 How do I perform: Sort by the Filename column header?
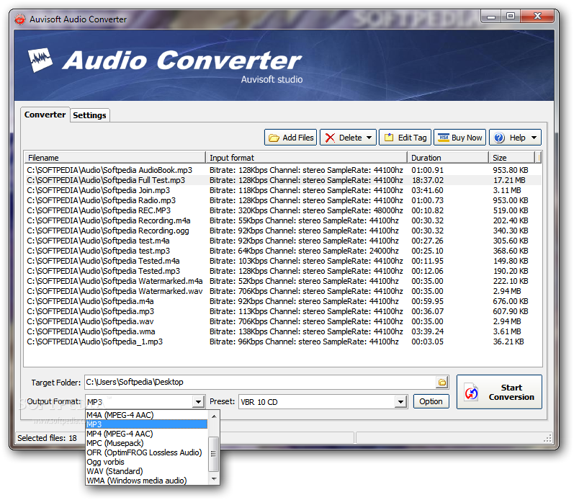[x=115, y=158]
